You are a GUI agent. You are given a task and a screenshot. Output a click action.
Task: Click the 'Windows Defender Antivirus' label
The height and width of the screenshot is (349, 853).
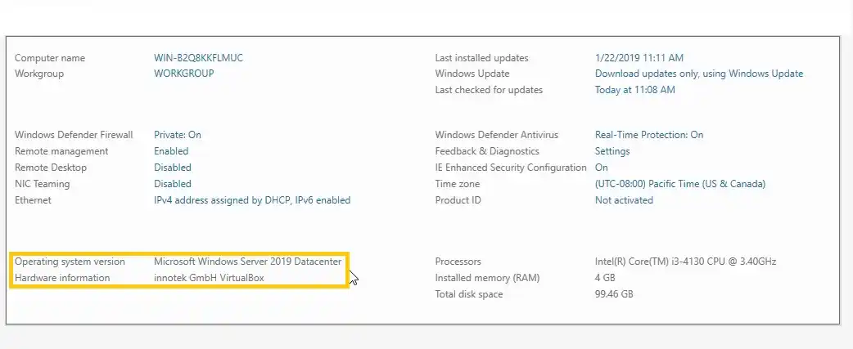click(x=497, y=135)
